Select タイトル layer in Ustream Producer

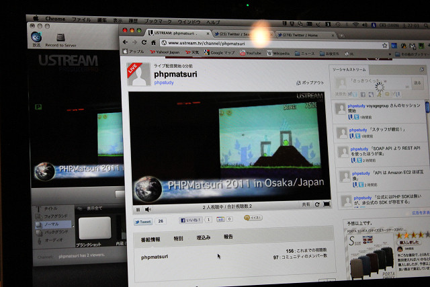48,208
